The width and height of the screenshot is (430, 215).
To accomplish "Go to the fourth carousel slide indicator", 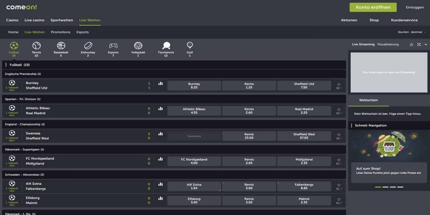I will click(400, 187).
